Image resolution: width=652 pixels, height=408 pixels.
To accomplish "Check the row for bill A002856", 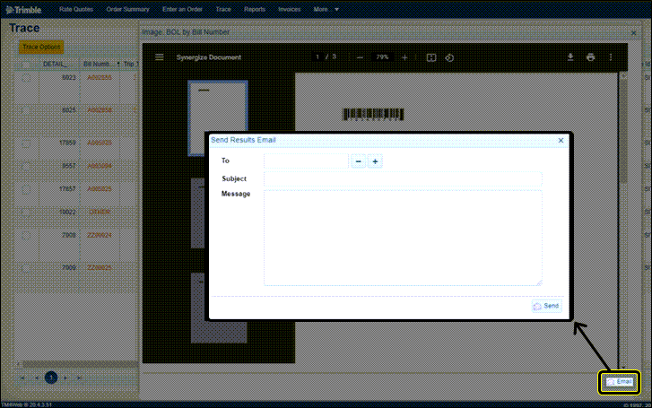I will 26,78.
